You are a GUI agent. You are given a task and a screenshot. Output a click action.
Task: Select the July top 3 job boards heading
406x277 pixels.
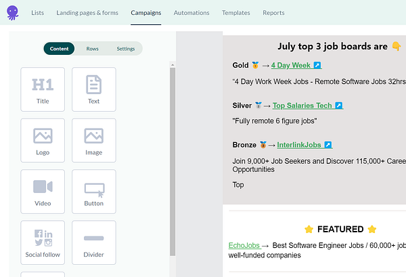point(339,46)
